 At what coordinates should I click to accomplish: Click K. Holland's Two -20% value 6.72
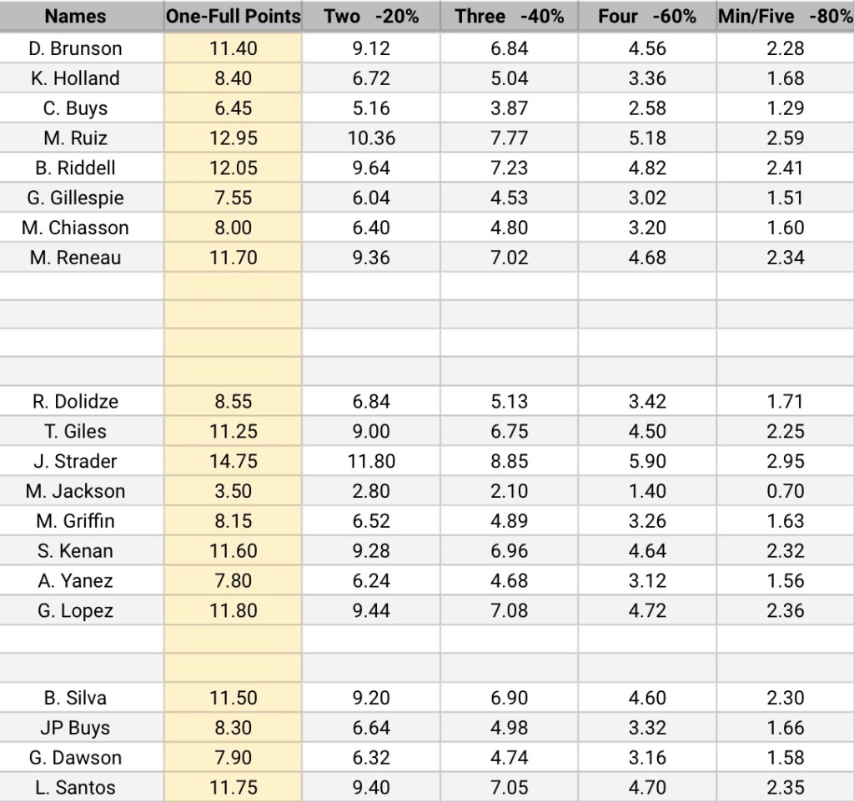(372, 78)
